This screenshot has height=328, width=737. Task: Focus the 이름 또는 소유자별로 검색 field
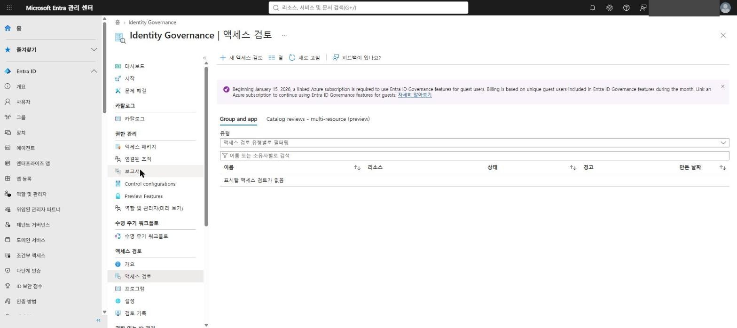pyautogui.click(x=474, y=156)
